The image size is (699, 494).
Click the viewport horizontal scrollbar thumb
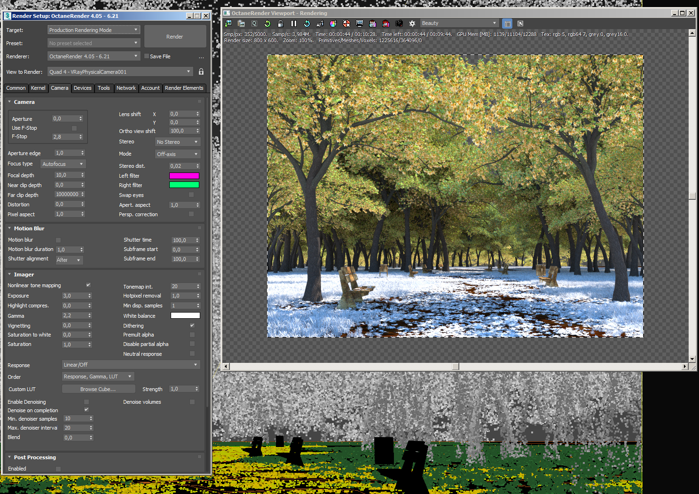click(x=456, y=367)
